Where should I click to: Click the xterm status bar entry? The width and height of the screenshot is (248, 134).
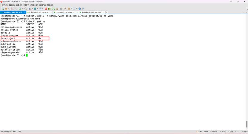206,132
